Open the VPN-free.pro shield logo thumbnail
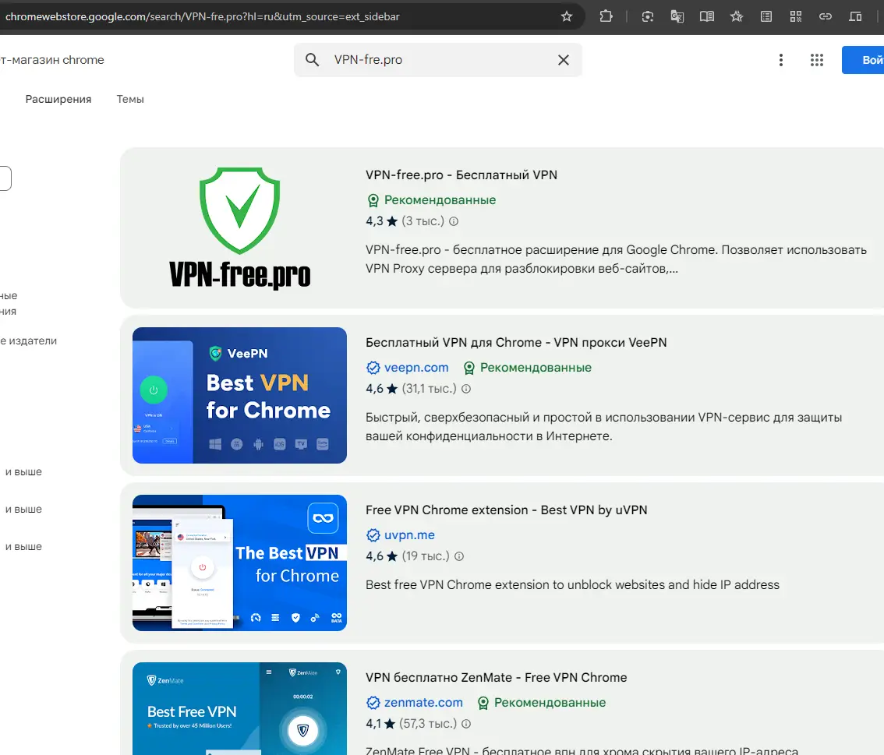 [239, 228]
